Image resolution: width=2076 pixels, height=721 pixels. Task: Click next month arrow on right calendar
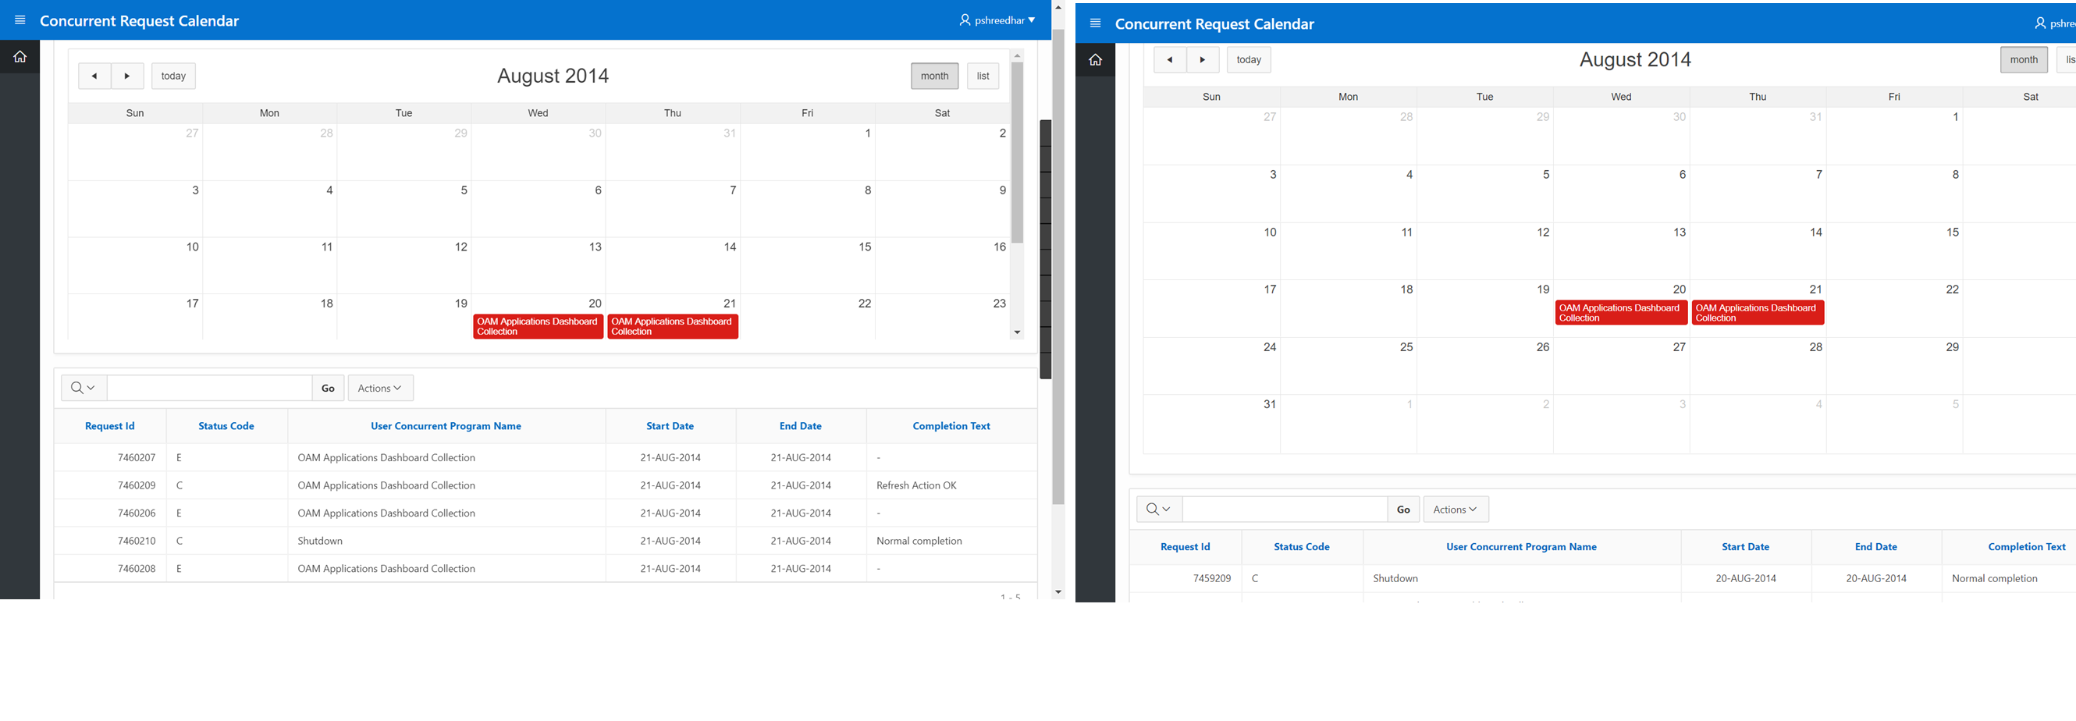click(1203, 59)
